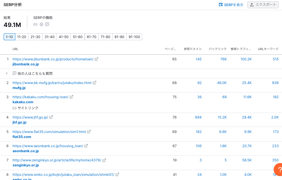Click the people-also-ask SERP feature icon

pyautogui.click(x=47, y=24)
